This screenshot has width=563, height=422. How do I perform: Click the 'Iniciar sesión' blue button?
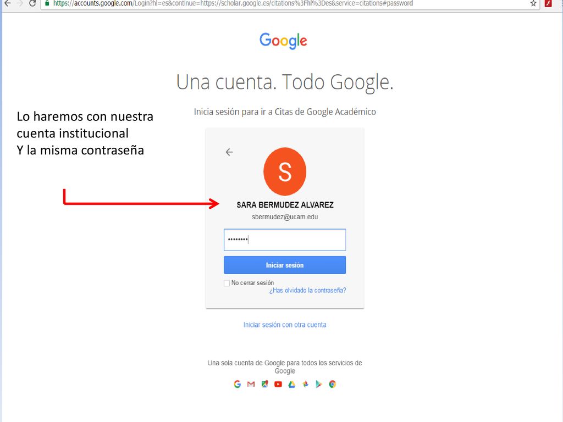pos(285,265)
